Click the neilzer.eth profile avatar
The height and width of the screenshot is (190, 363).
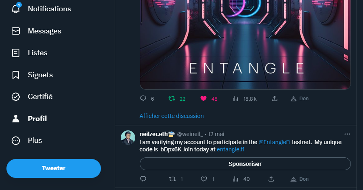tap(128, 138)
